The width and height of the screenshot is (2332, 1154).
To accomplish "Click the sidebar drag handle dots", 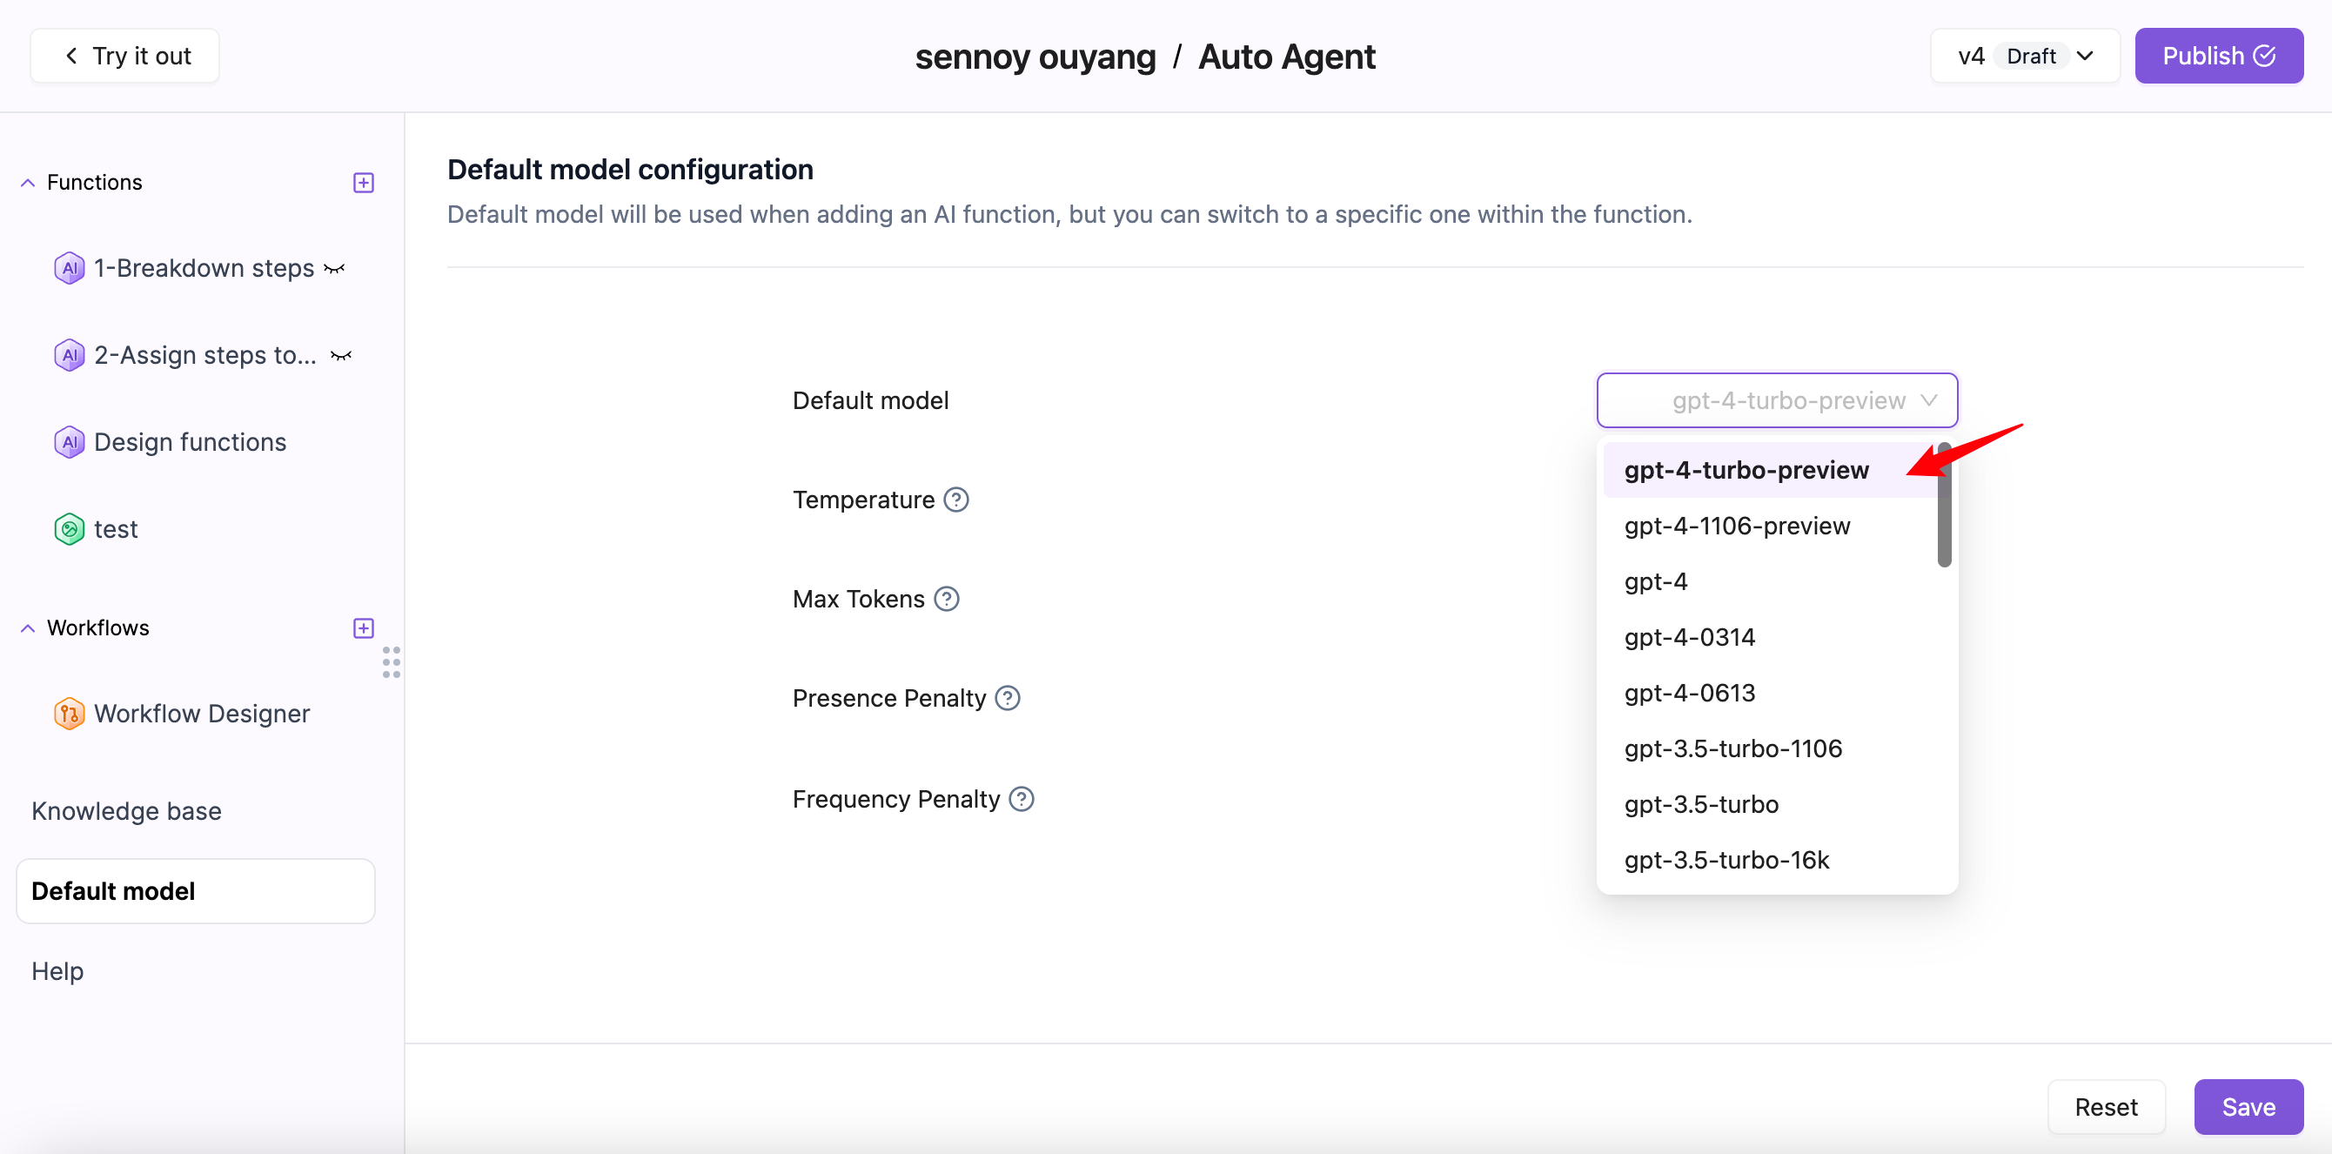I will (391, 662).
